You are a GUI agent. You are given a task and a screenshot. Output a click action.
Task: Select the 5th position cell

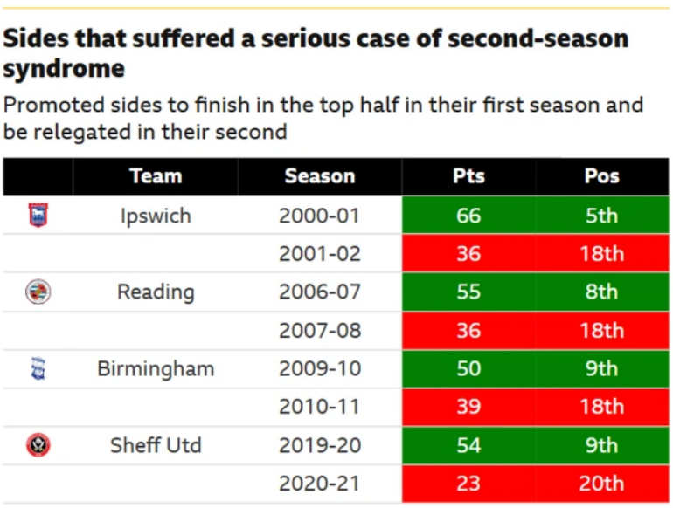pyautogui.click(x=601, y=215)
